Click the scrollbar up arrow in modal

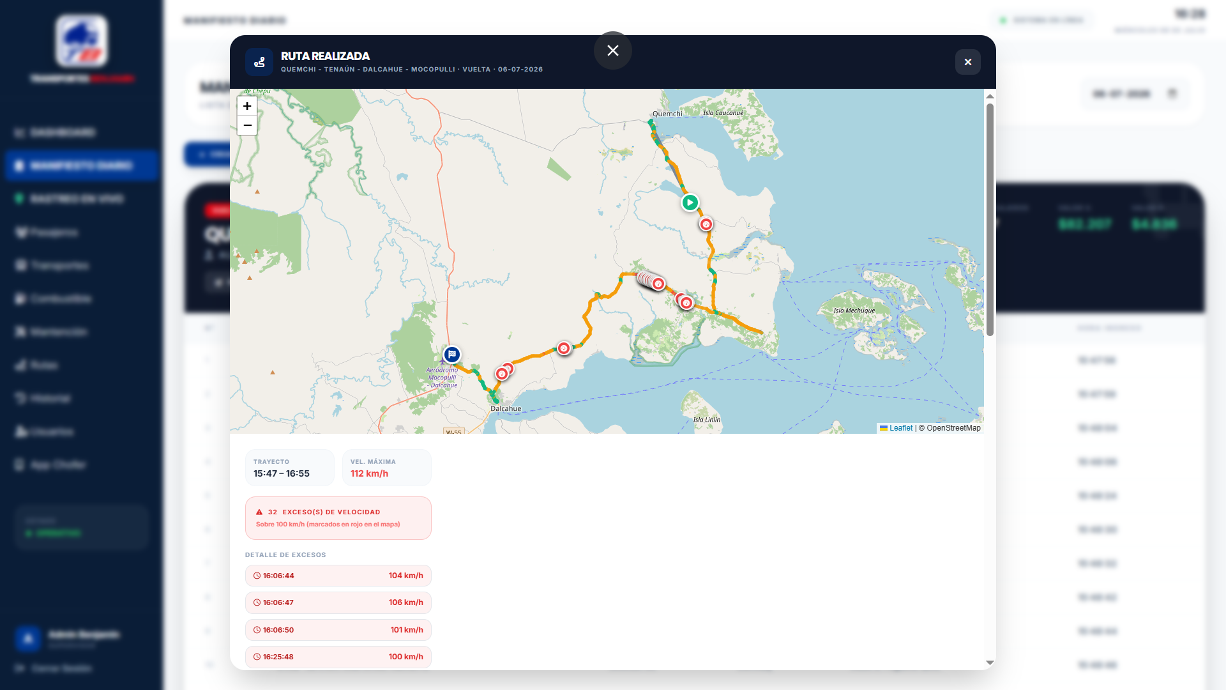[x=990, y=96]
